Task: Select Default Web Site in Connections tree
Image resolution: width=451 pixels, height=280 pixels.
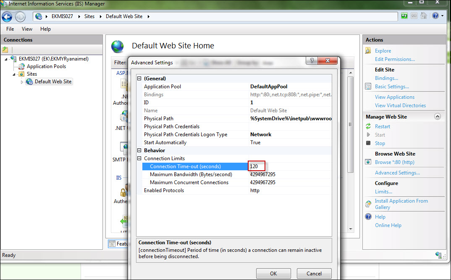Action: click(53, 82)
